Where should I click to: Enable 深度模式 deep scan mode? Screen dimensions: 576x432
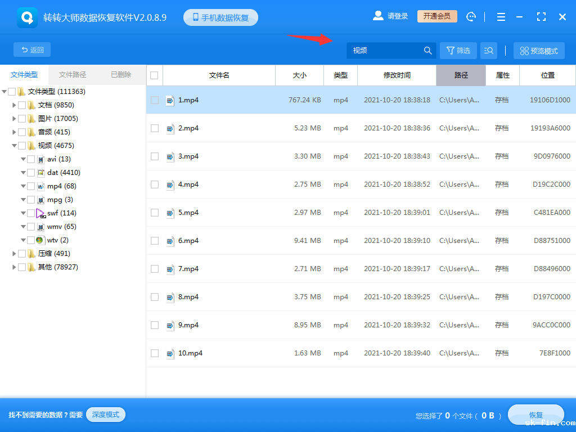[106, 414]
